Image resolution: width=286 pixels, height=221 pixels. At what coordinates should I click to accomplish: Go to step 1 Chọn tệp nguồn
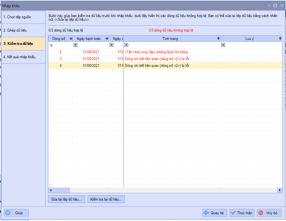(x=23, y=17)
